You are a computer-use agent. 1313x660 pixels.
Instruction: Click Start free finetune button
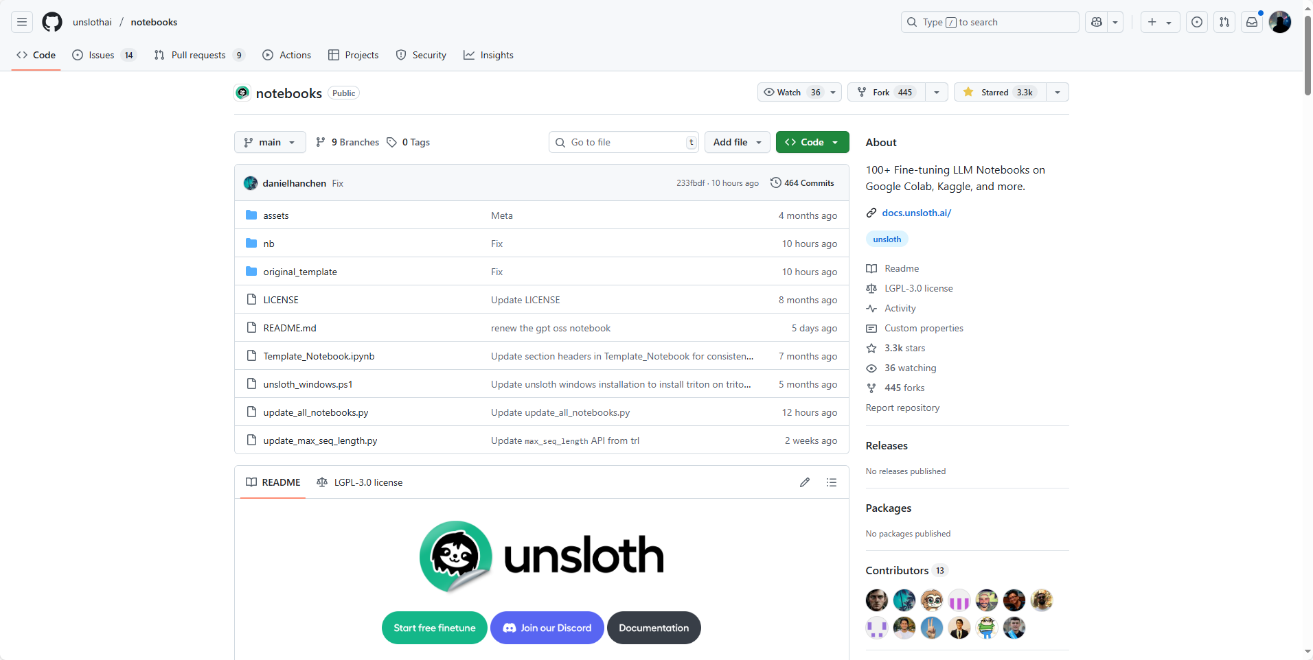435,628
